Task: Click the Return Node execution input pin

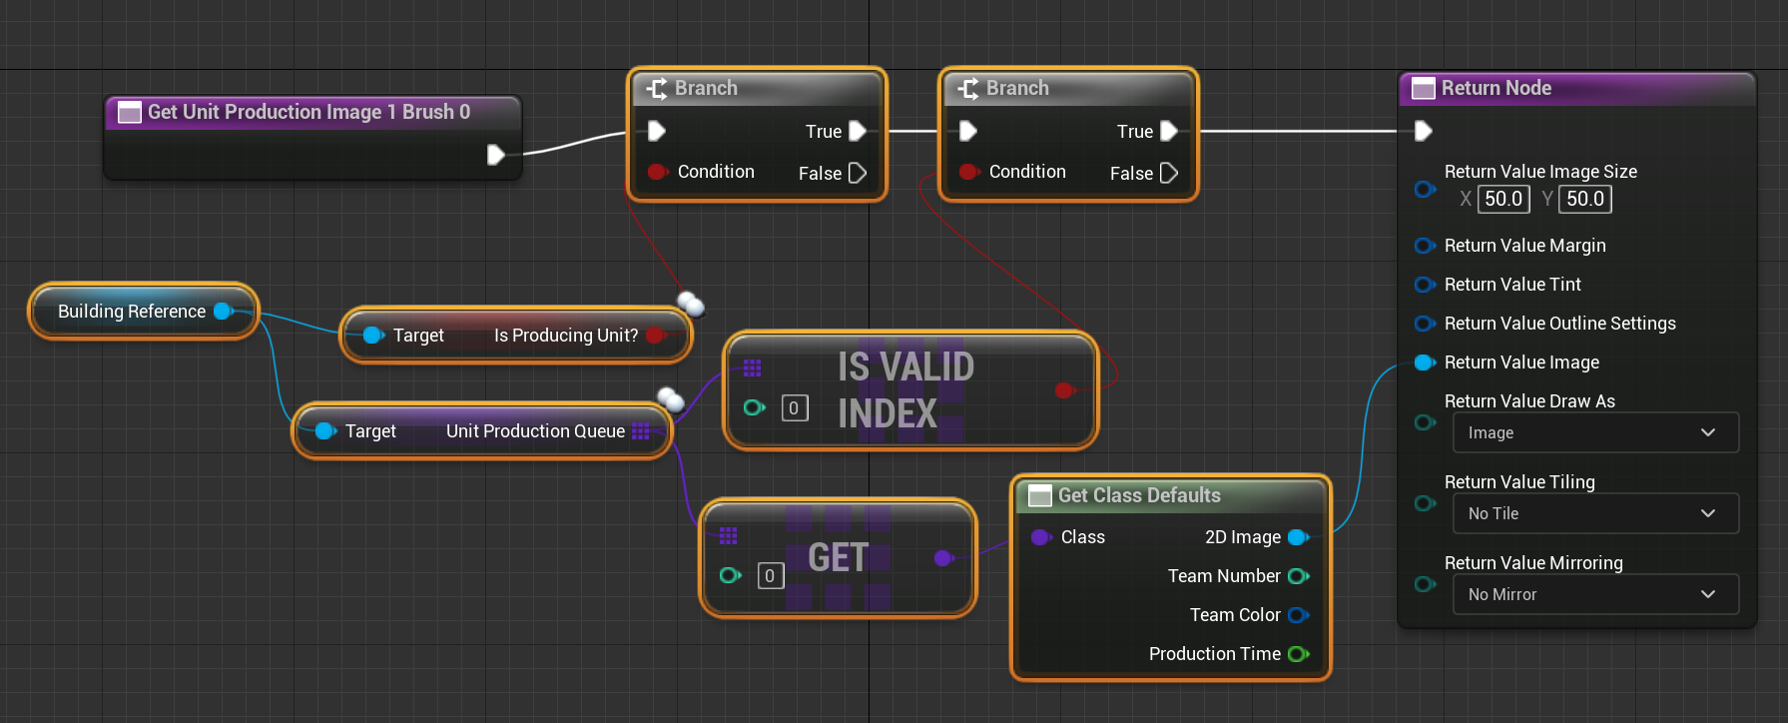Action: click(x=1424, y=131)
